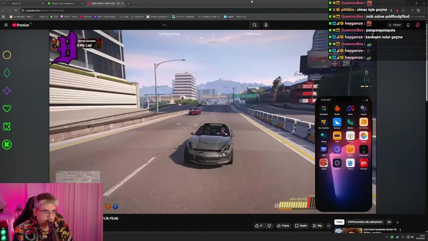Switch to the Home / X browser tab

point(25,3)
